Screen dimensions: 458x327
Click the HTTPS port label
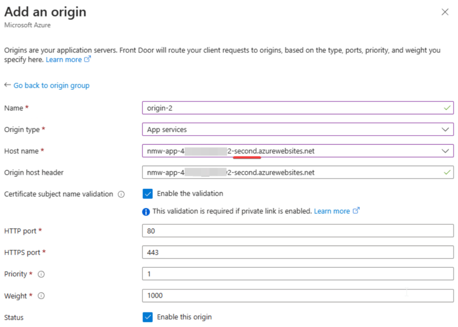pos(22,252)
